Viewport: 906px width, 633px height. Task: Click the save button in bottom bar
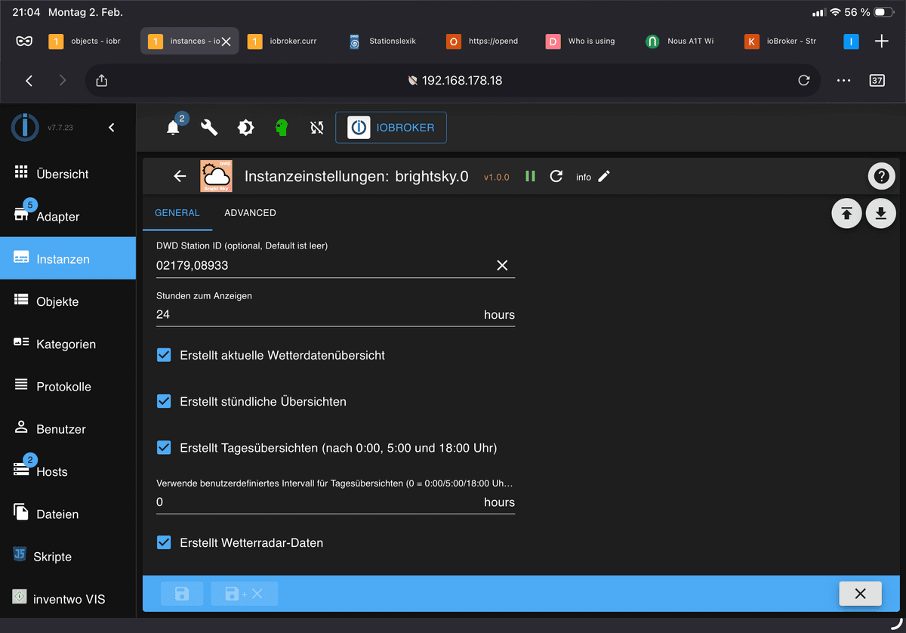[182, 594]
